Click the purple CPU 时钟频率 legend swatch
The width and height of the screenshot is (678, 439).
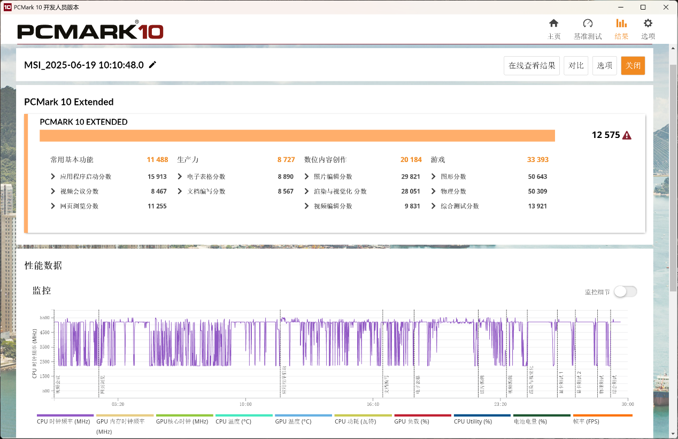65,415
